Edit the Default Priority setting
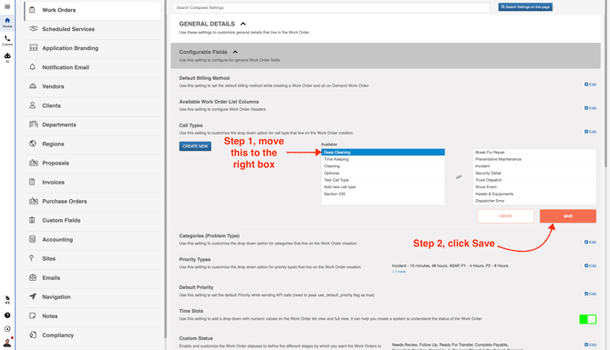Viewport: 610px width, 350px height. click(x=590, y=294)
